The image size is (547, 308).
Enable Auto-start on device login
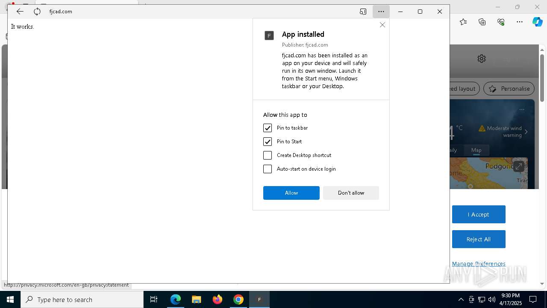pyautogui.click(x=268, y=169)
